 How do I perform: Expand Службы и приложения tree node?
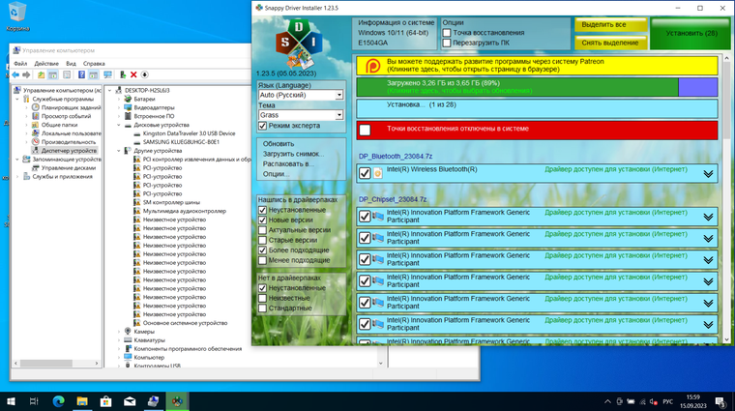tap(17, 177)
